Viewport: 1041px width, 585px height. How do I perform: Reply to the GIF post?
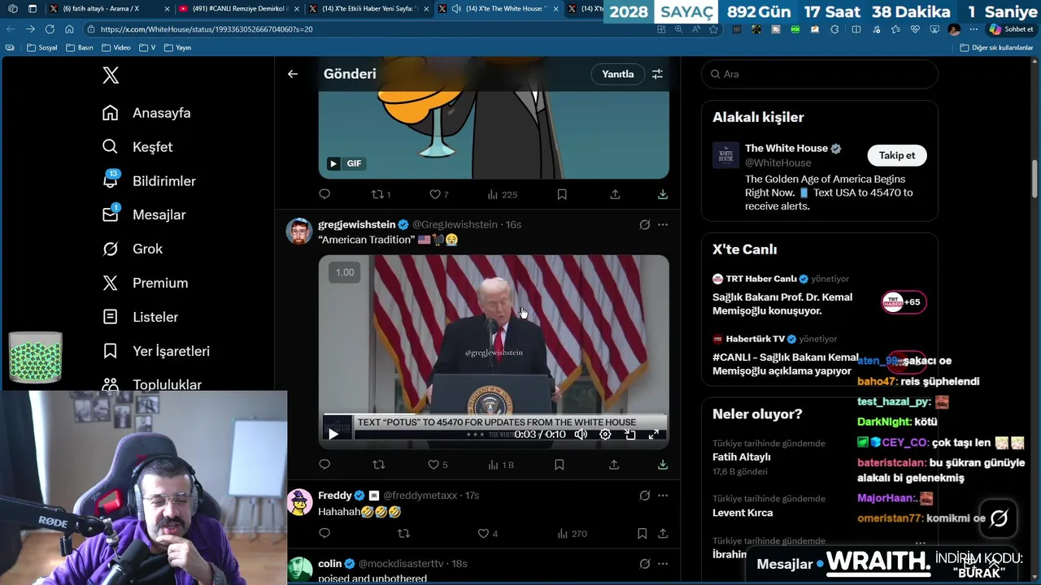[x=324, y=194]
